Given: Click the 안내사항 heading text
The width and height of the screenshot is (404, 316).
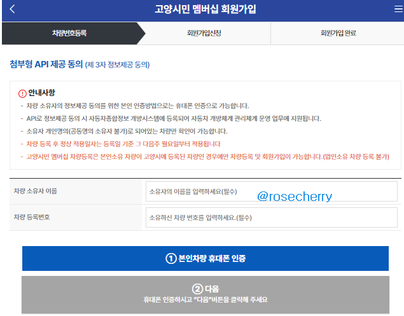Looking at the screenshot, I should point(41,93).
